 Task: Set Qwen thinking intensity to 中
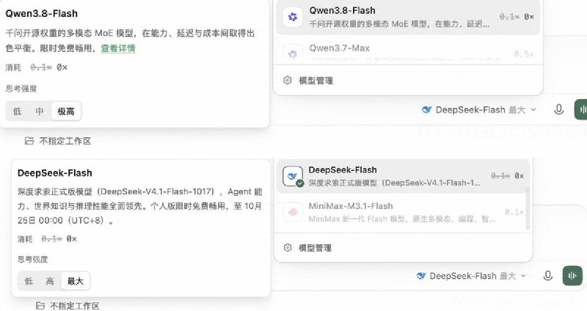(40, 111)
